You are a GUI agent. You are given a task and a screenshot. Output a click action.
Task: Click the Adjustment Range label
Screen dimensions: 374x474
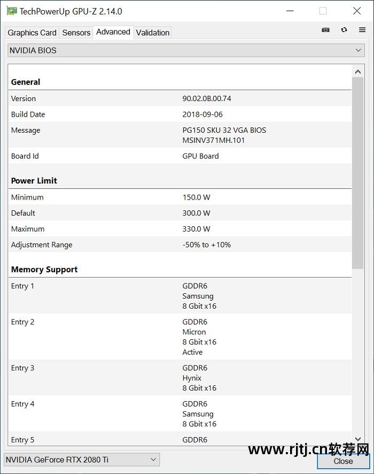pos(42,245)
